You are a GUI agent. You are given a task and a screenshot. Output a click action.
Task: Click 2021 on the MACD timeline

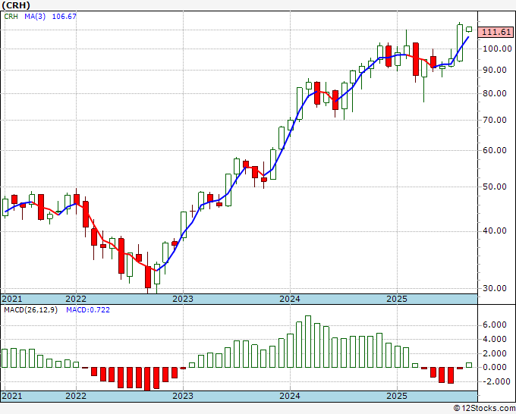coord(12,396)
